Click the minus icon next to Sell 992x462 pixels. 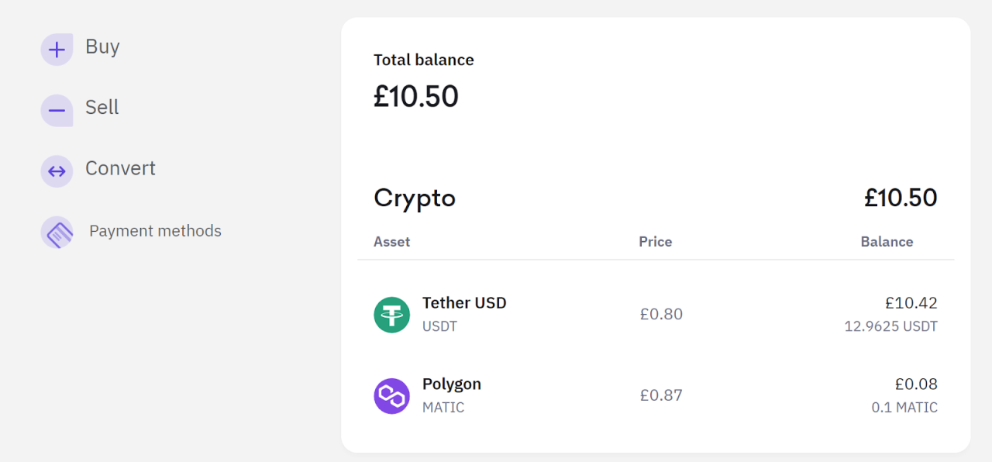tap(57, 109)
